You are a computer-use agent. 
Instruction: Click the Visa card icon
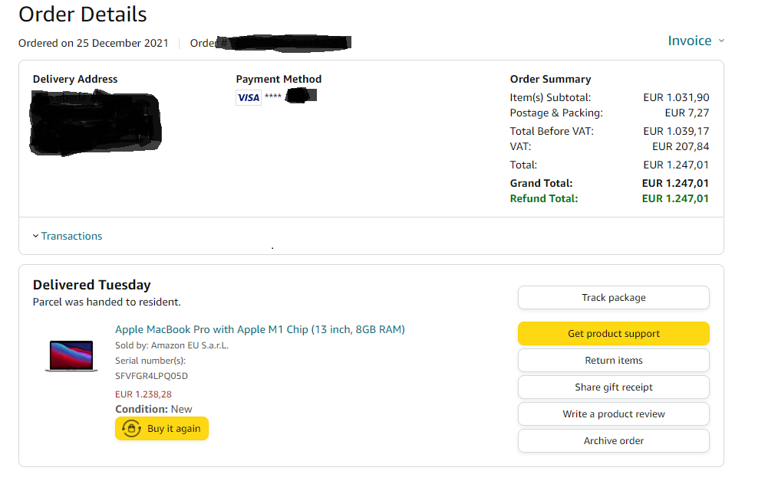(x=249, y=97)
